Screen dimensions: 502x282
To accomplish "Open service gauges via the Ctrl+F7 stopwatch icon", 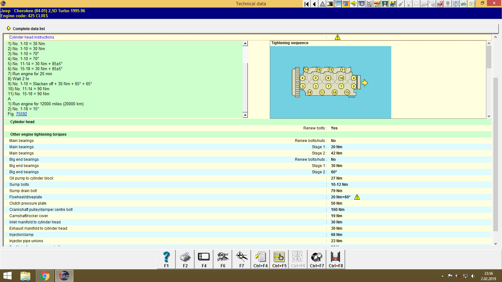I will click(x=317, y=258).
